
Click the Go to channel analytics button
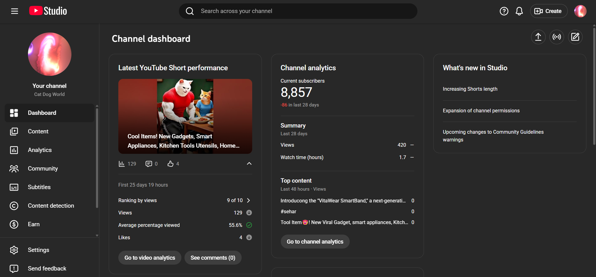pyautogui.click(x=315, y=242)
